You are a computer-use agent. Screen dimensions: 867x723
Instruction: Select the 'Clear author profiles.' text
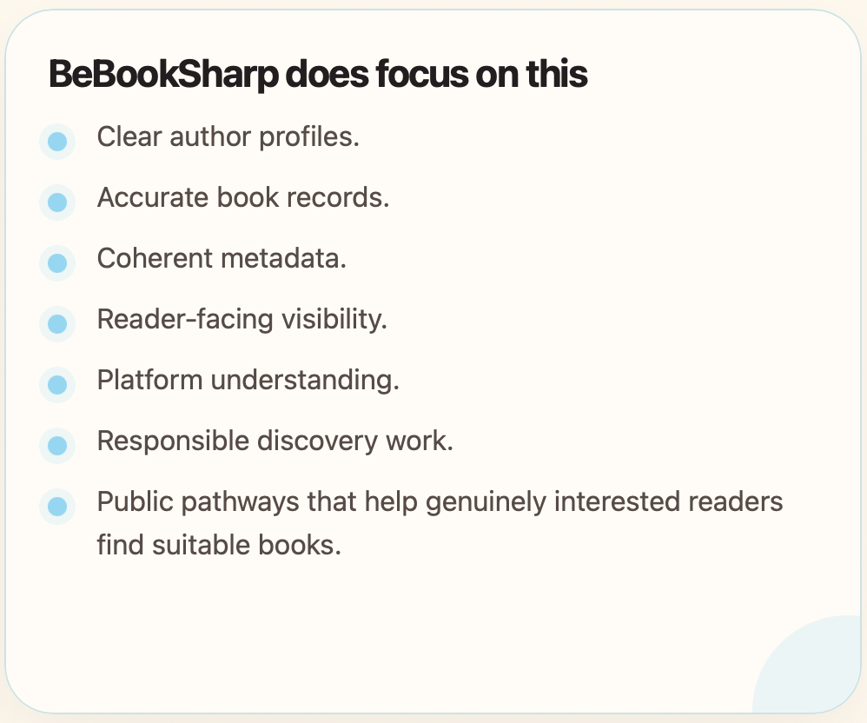coord(228,137)
